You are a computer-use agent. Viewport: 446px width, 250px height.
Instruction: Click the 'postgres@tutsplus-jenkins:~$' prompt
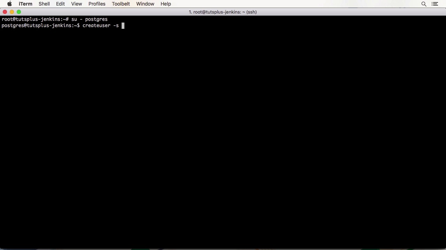pyautogui.click(x=41, y=25)
